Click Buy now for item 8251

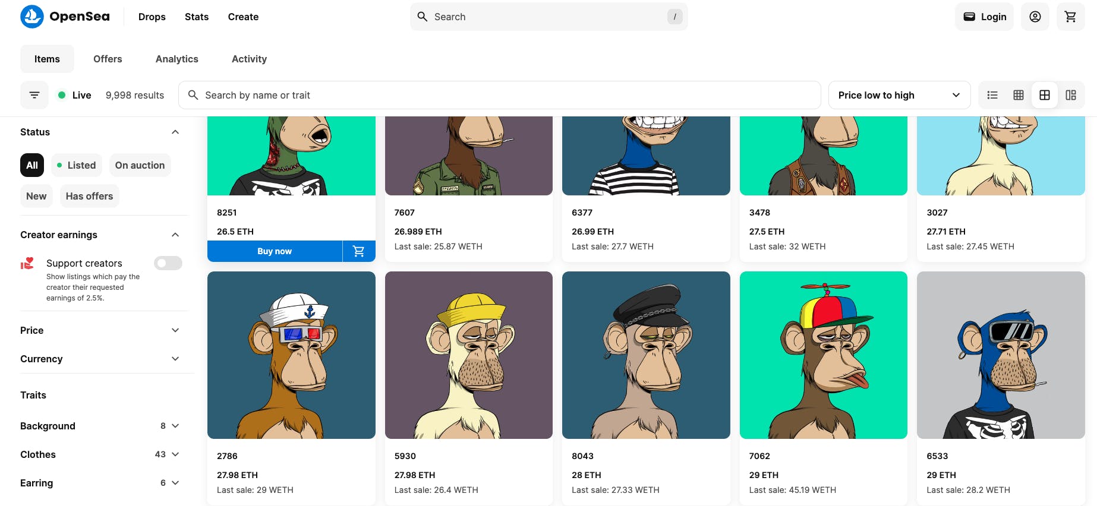(x=275, y=251)
